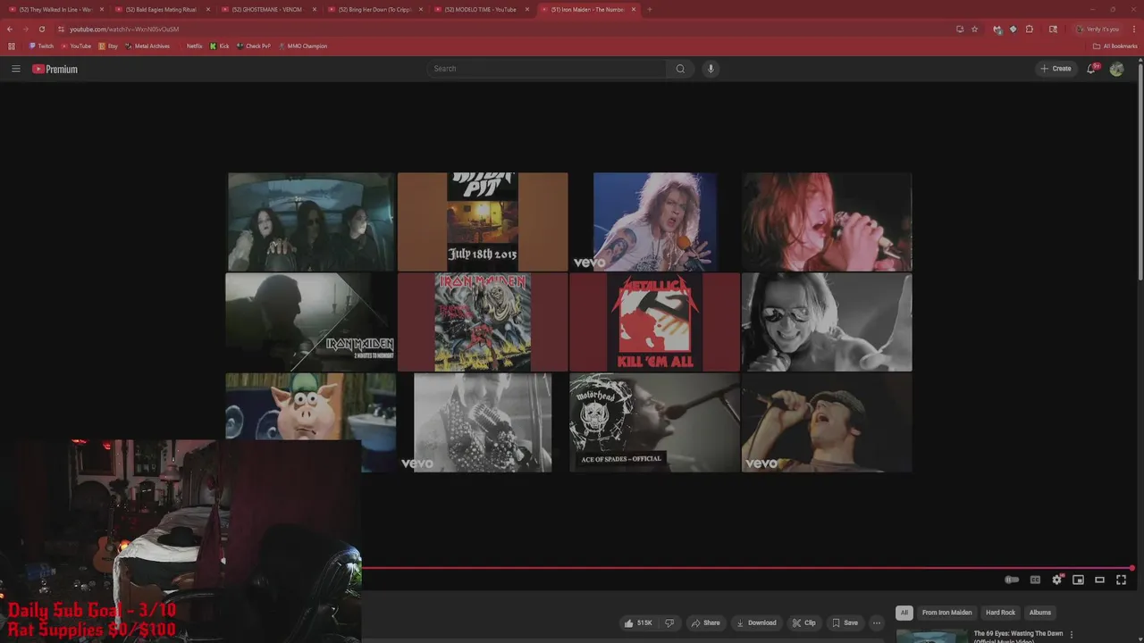Open the Etsy bookmark

(x=108, y=46)
